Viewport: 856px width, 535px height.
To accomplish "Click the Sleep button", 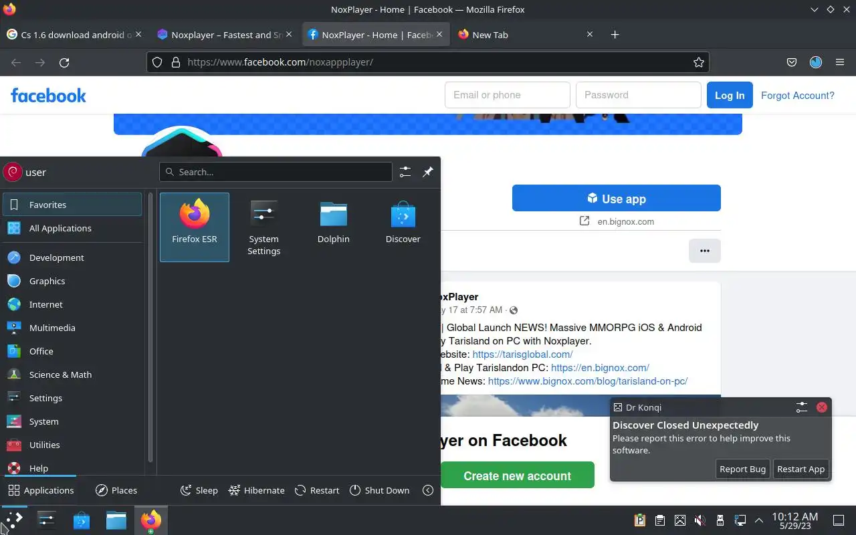I will coord(199,490).
